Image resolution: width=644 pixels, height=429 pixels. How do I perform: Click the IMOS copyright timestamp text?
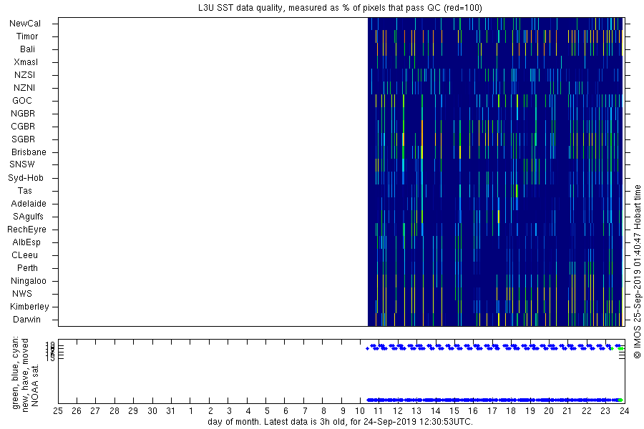pyautogui.click(x=637, y=272)
